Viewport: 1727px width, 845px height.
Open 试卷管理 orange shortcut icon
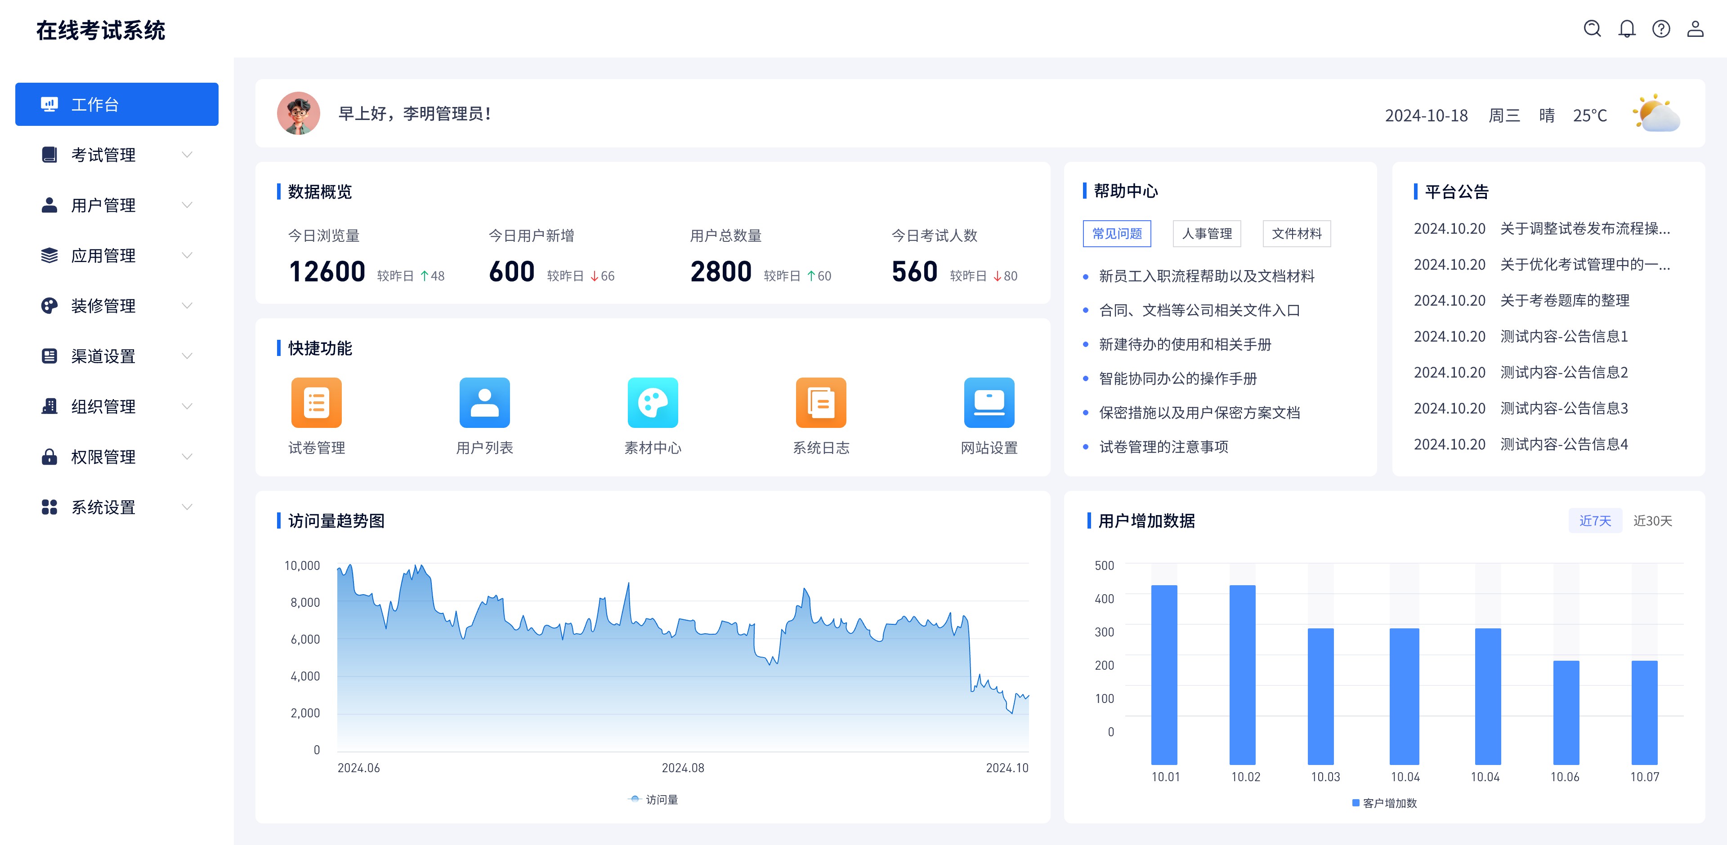[x=317, y=402]
